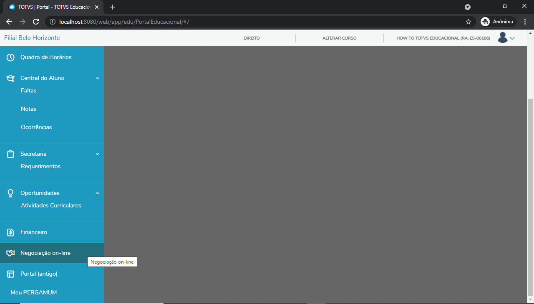Click the user avatar icon in header
Screen dimensions: 534x304
[x=502, y=37]
